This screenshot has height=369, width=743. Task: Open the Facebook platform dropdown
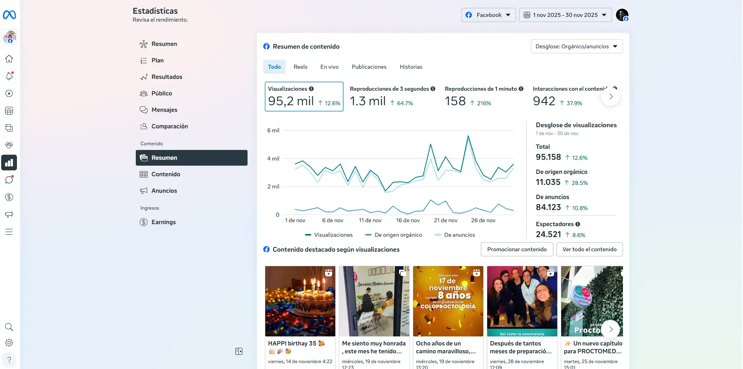488,15
